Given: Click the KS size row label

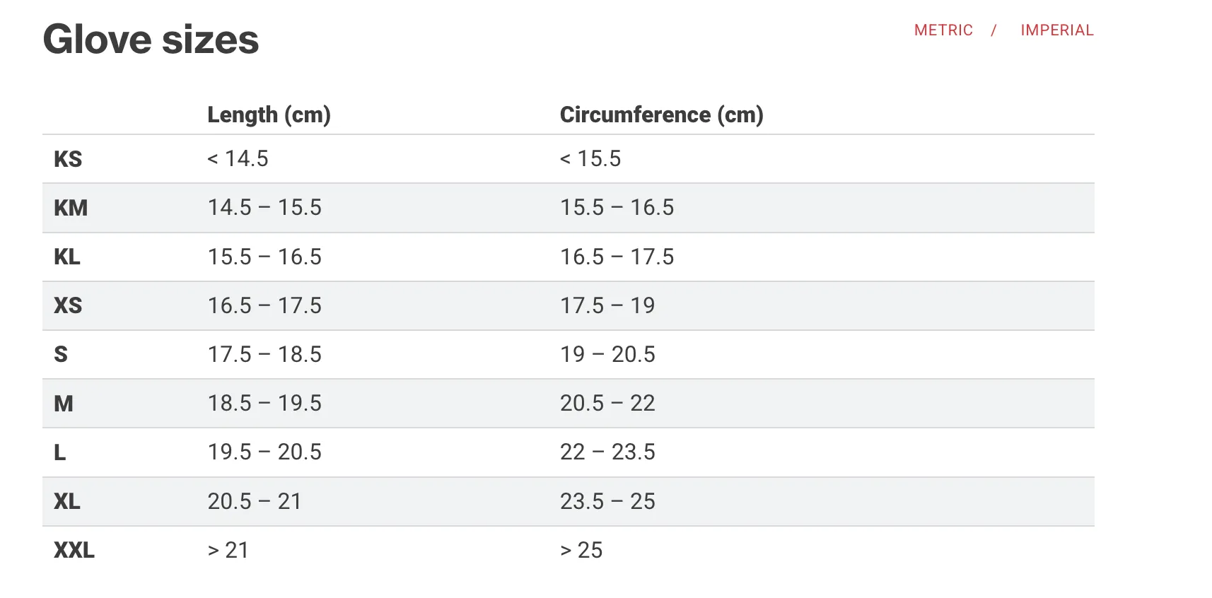Looking at the screenshot, I should click(68, 159).
